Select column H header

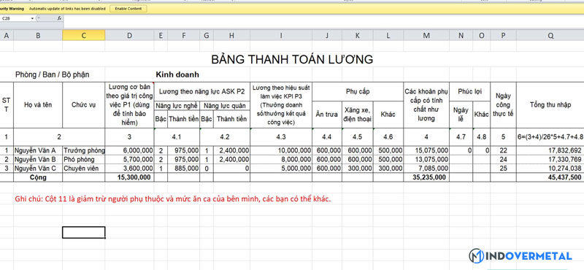(231, 35)
